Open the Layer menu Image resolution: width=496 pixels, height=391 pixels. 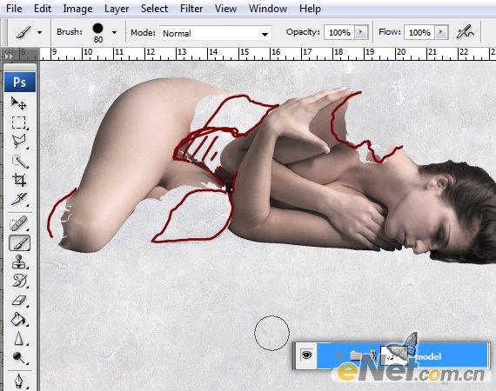point(117,9)
